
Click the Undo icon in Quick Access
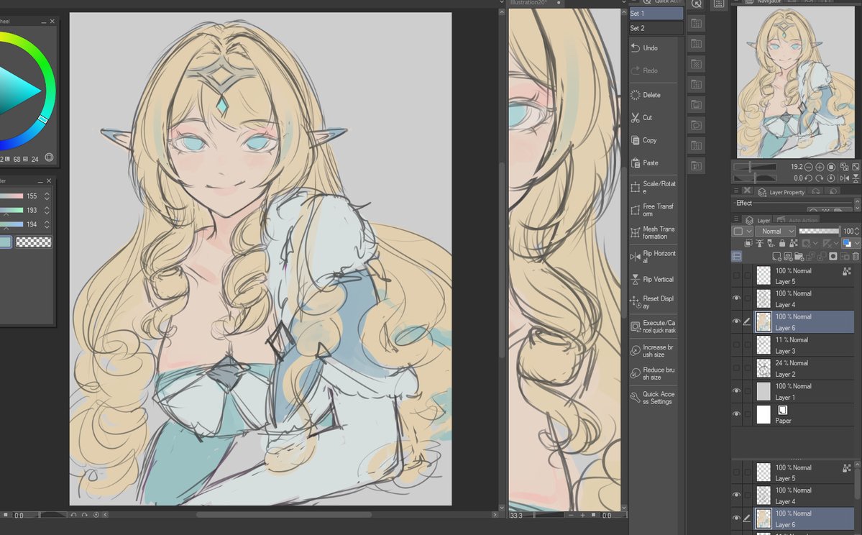coord(636,48)
